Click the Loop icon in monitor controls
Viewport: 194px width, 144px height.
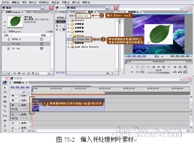coord(175,67)
